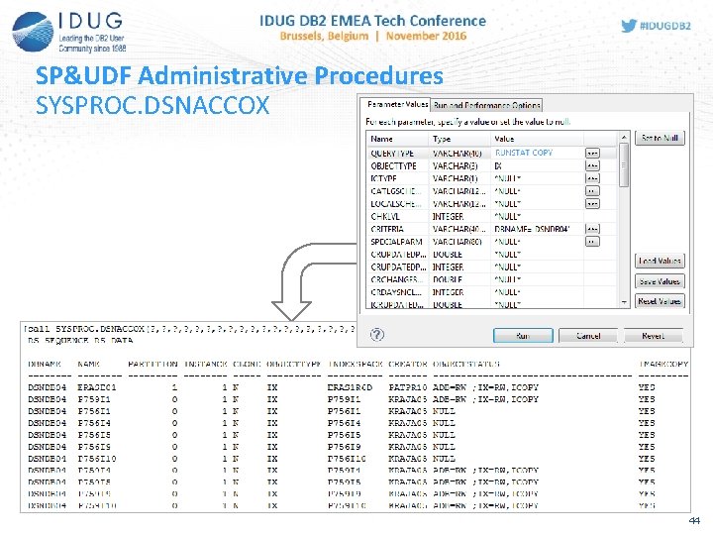Select the CRCHANGES parameter row
Viewport: 713px width, 535px height.
[x=492, y=279]
